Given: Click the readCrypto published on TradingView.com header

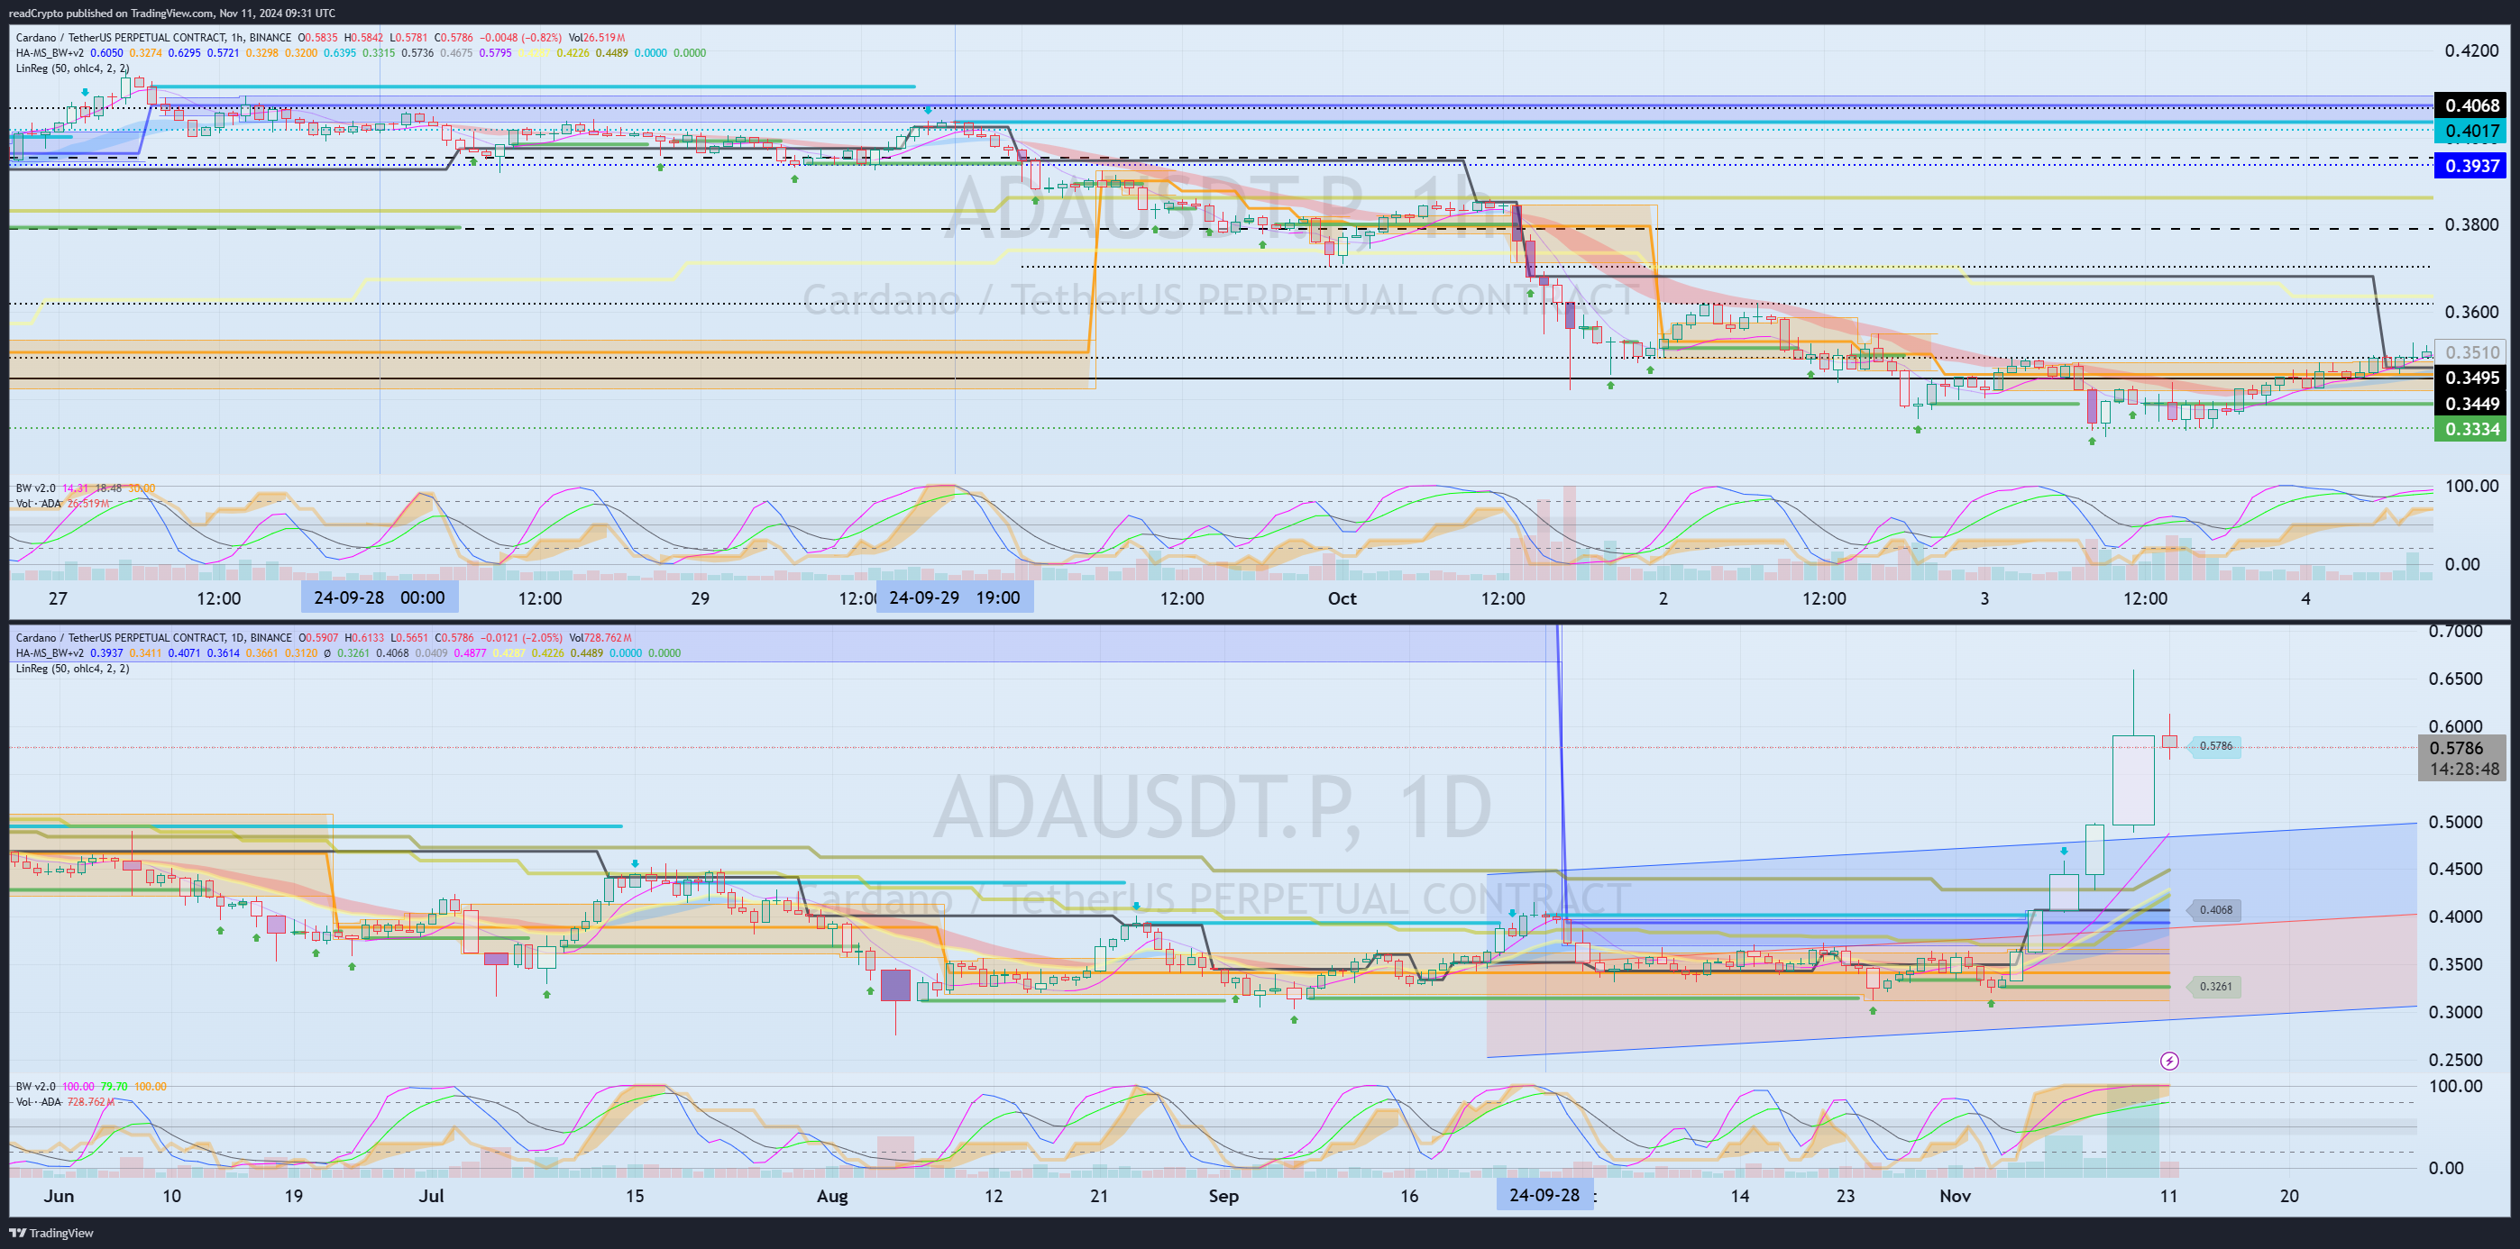Looking at the screenshot, I should coord(171,13).
